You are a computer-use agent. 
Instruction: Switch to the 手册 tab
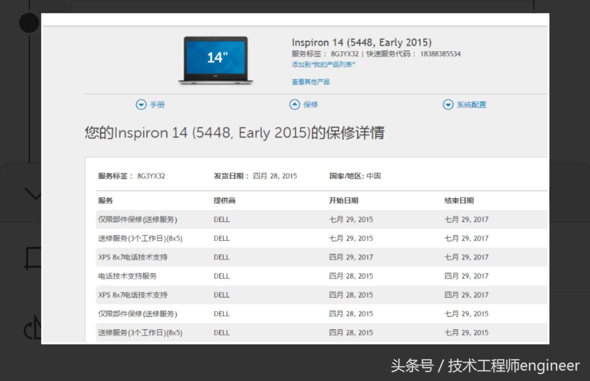[157, 104]
